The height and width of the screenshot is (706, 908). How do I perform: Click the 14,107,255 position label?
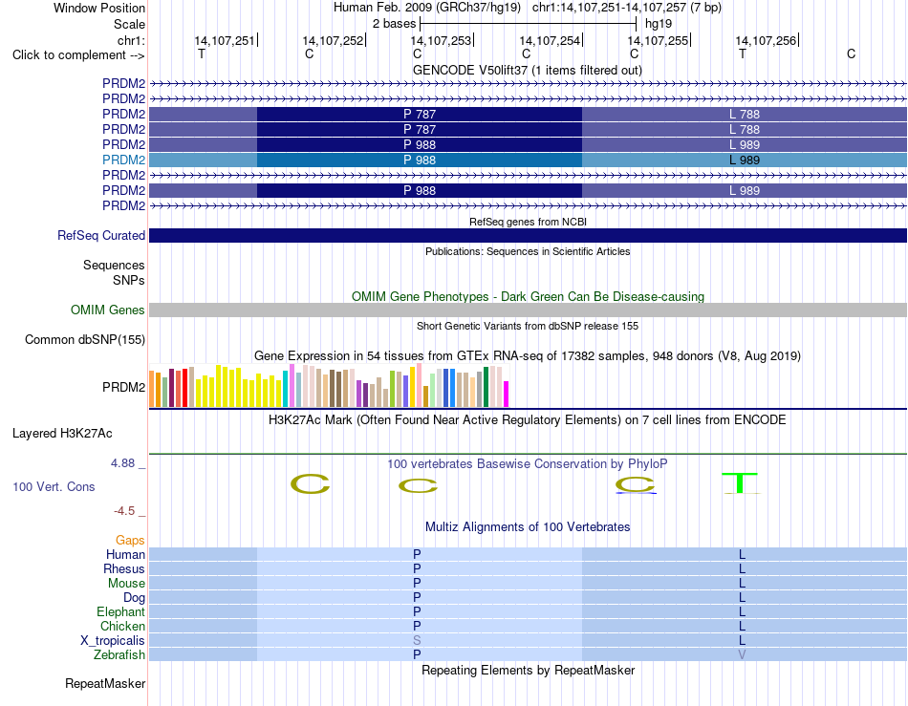pyautogui.click(x=658, y=40)
